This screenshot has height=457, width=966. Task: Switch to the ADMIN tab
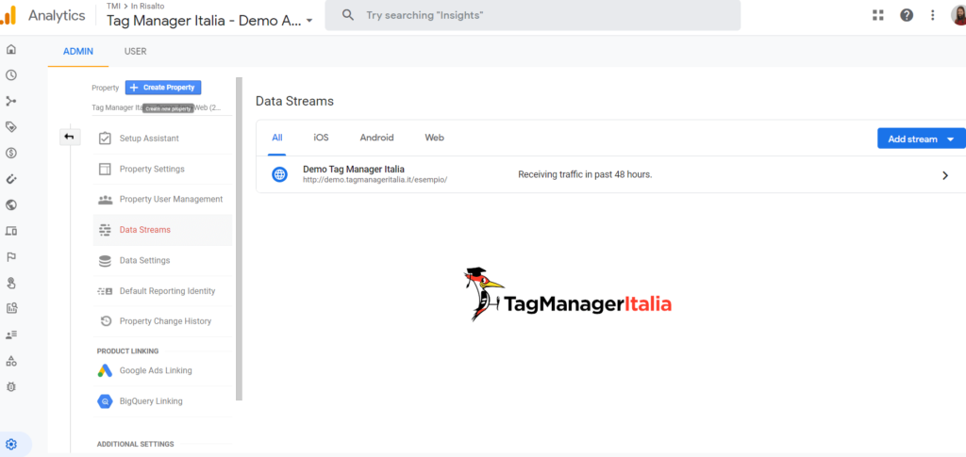[78, 52]
